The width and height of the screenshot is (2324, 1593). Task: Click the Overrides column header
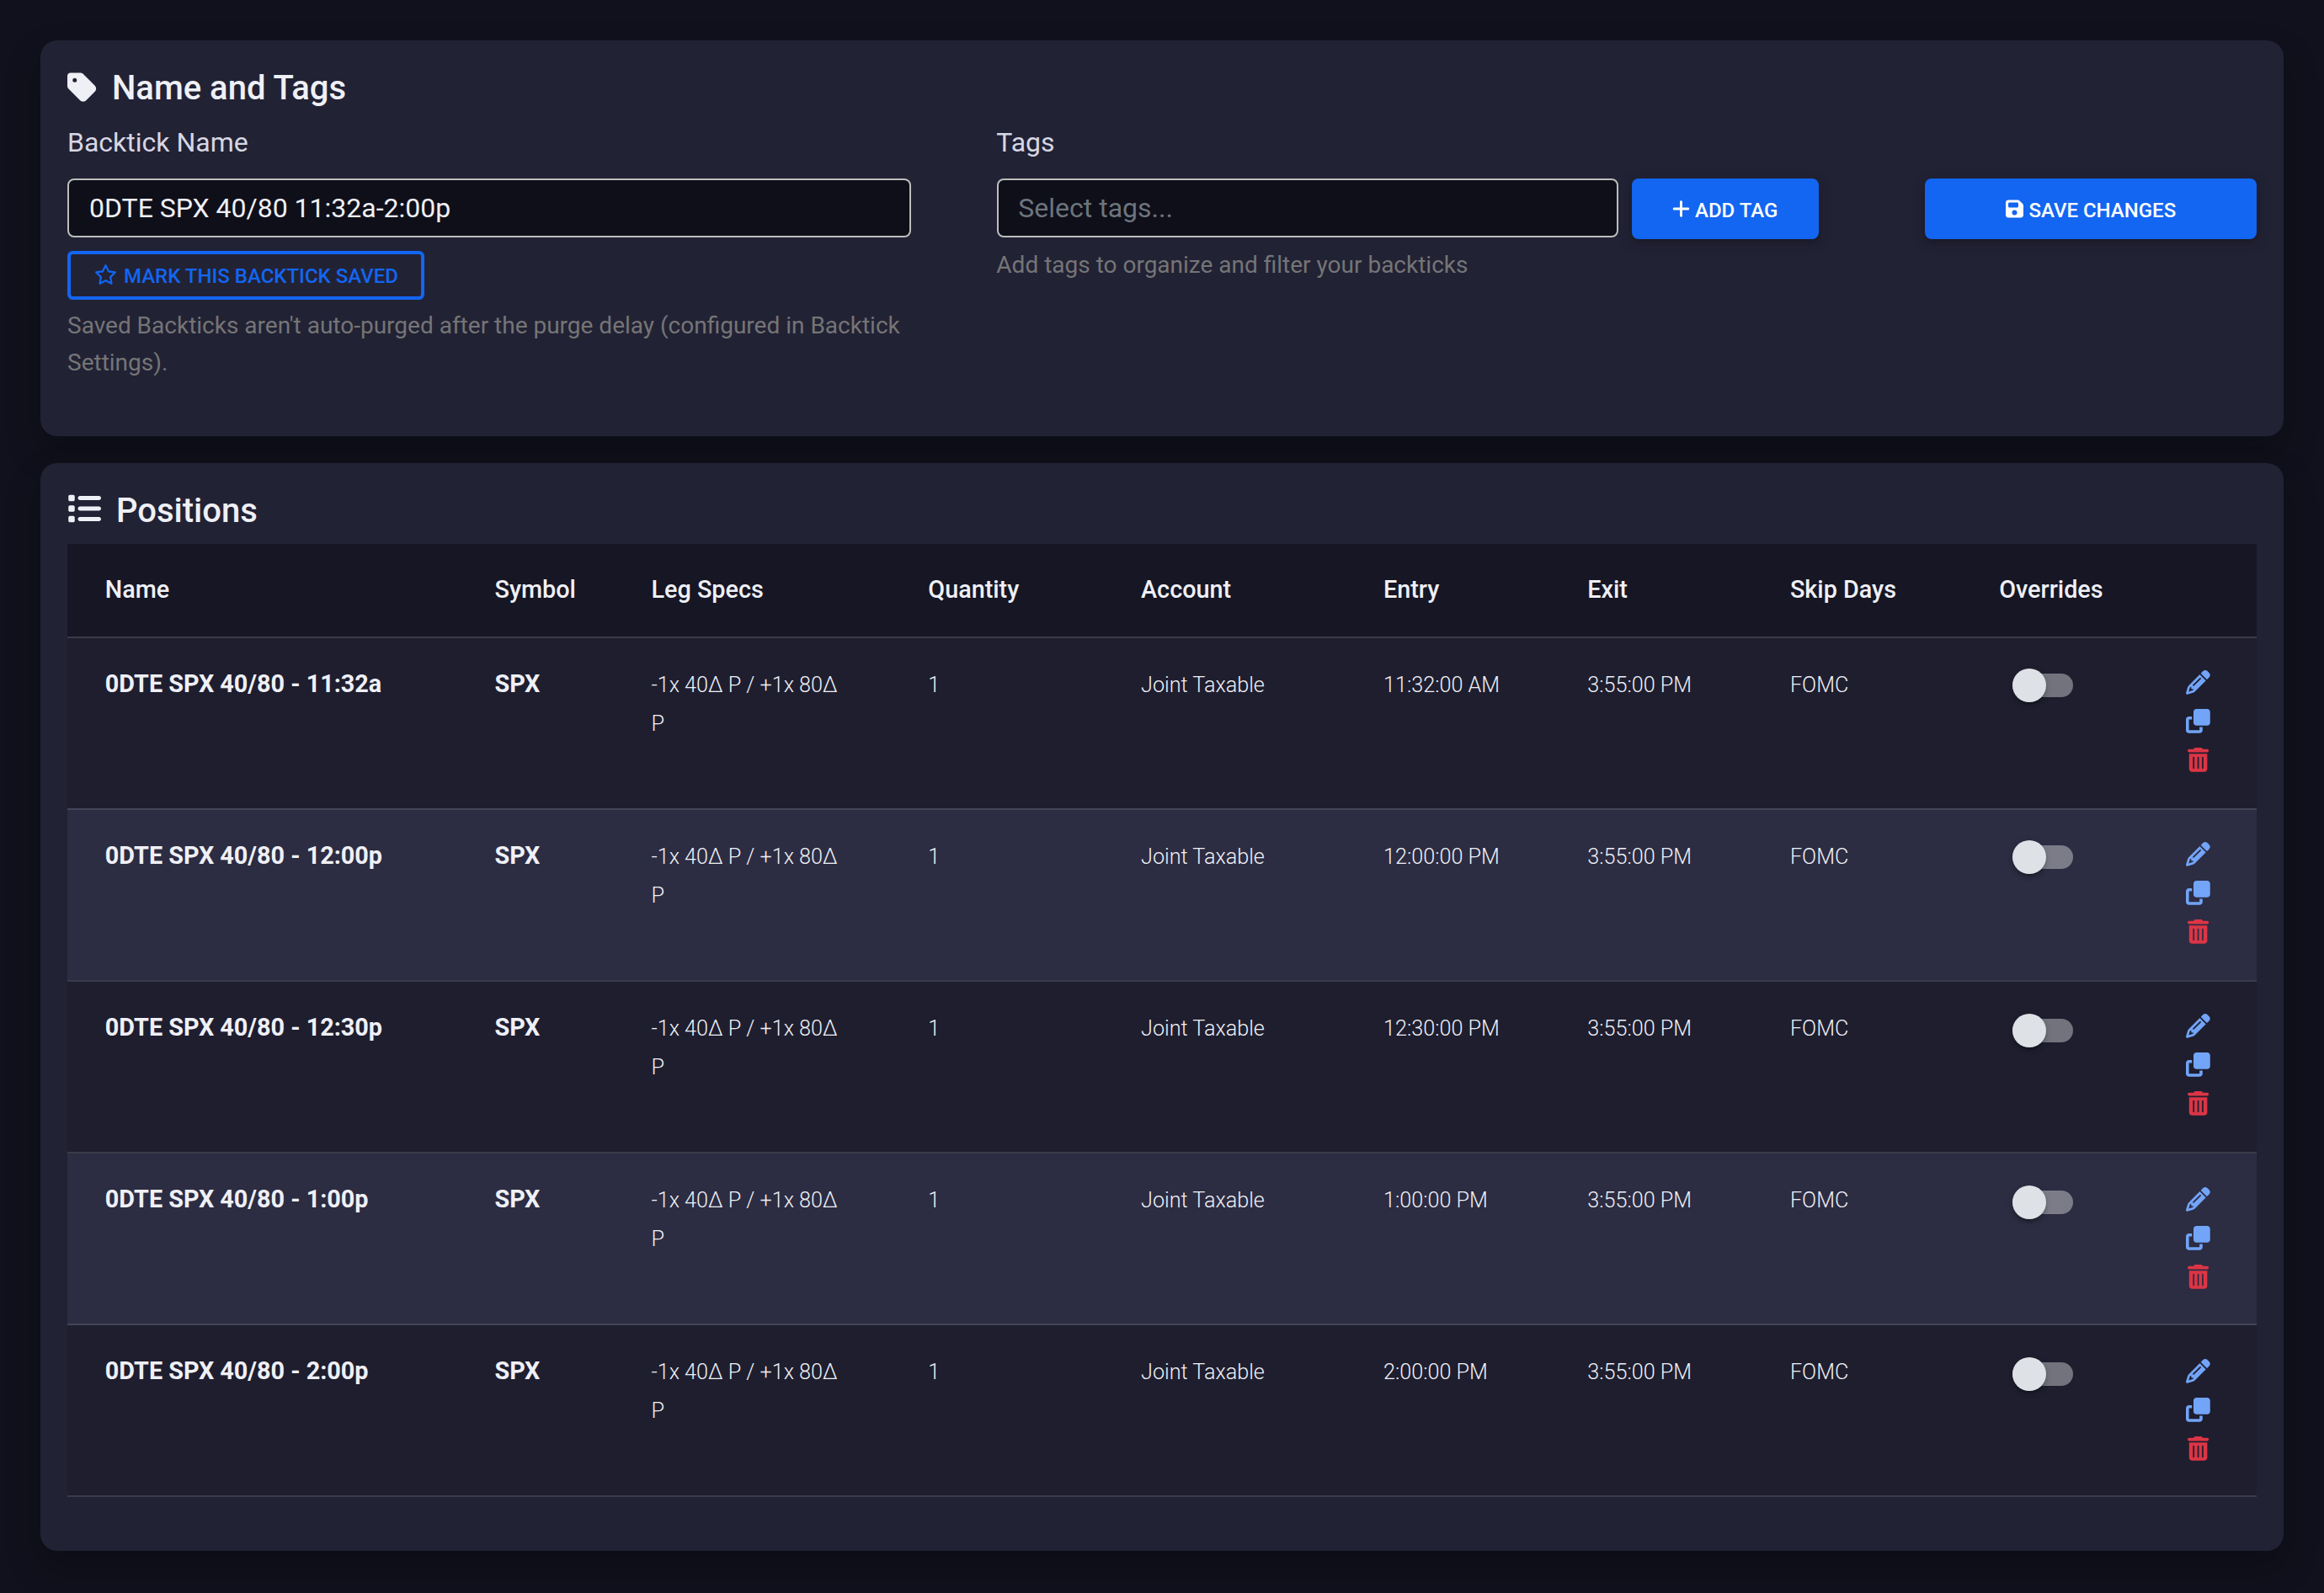2050,589
